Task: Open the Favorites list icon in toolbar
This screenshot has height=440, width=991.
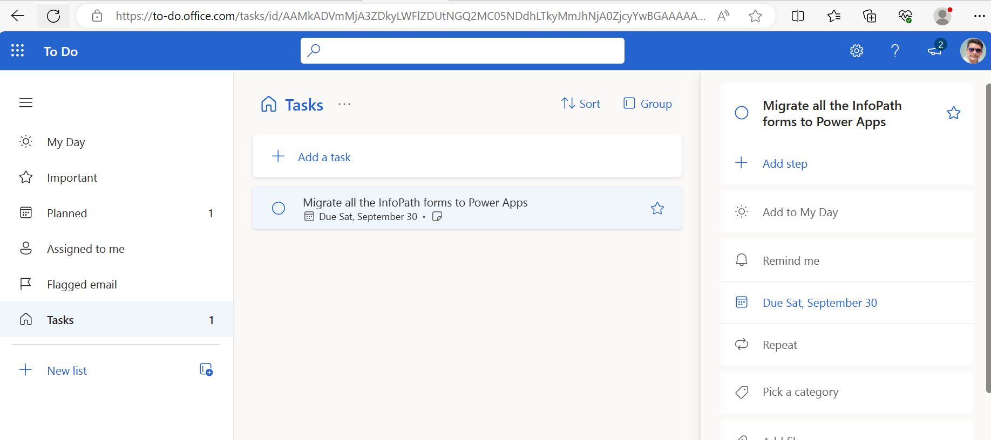Action: 834,16
